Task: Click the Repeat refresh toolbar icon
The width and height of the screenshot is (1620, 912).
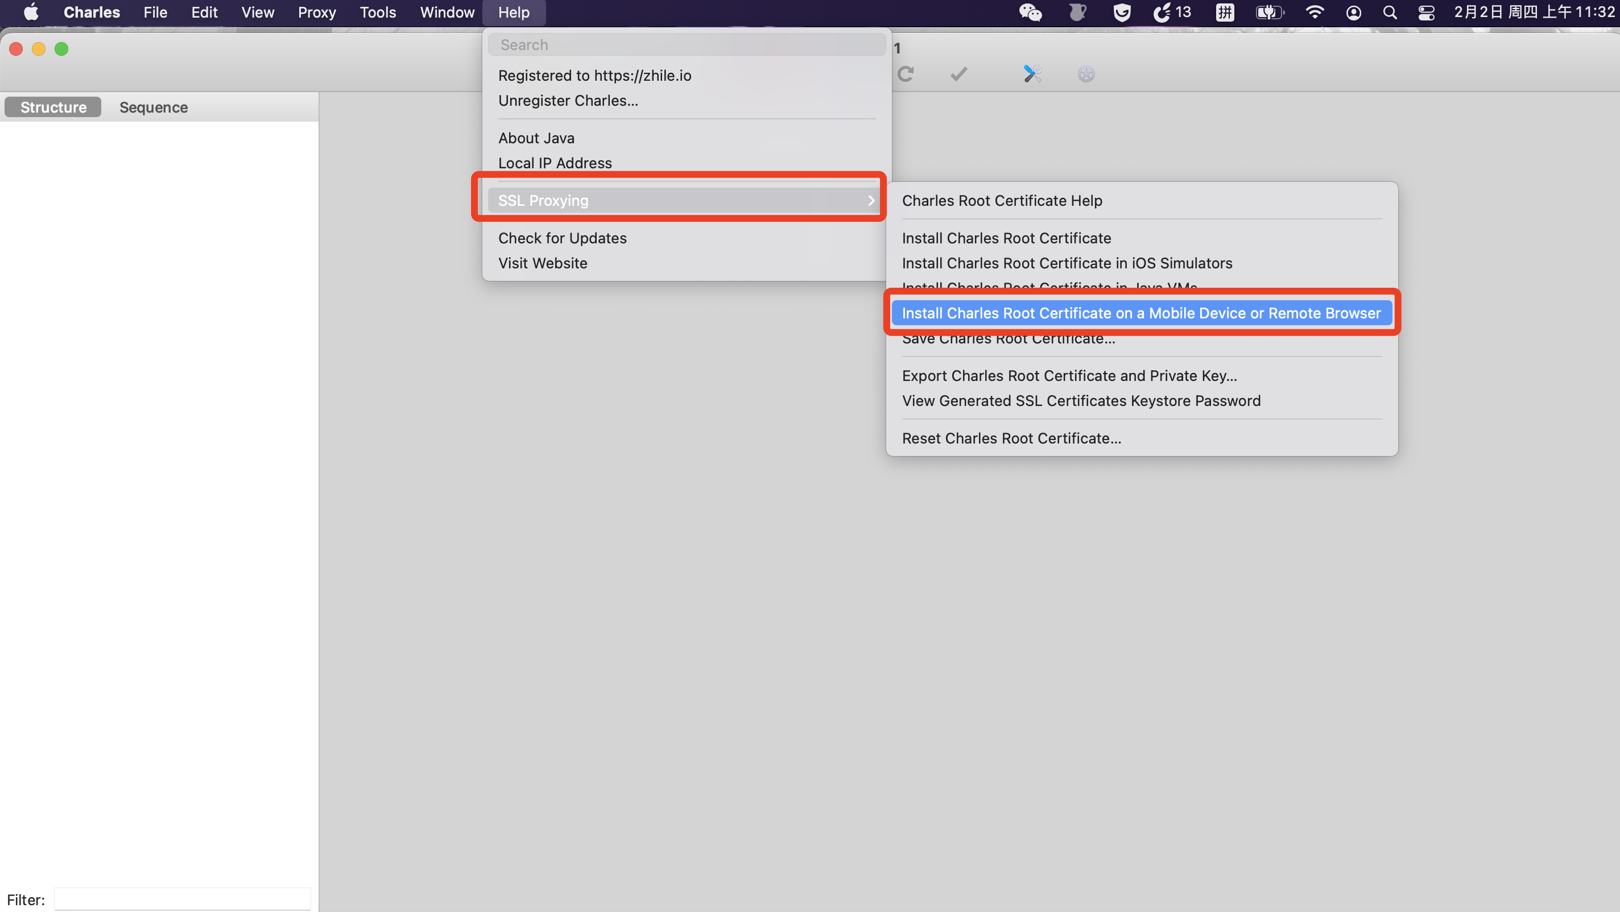Action: pos(906,74)
